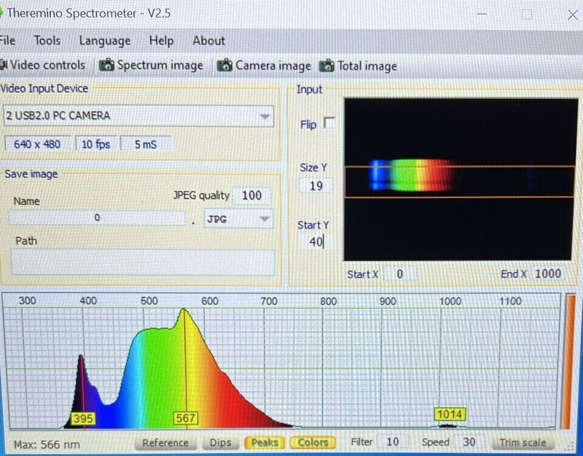Click the Video controls camera icon

coord(4,65)
